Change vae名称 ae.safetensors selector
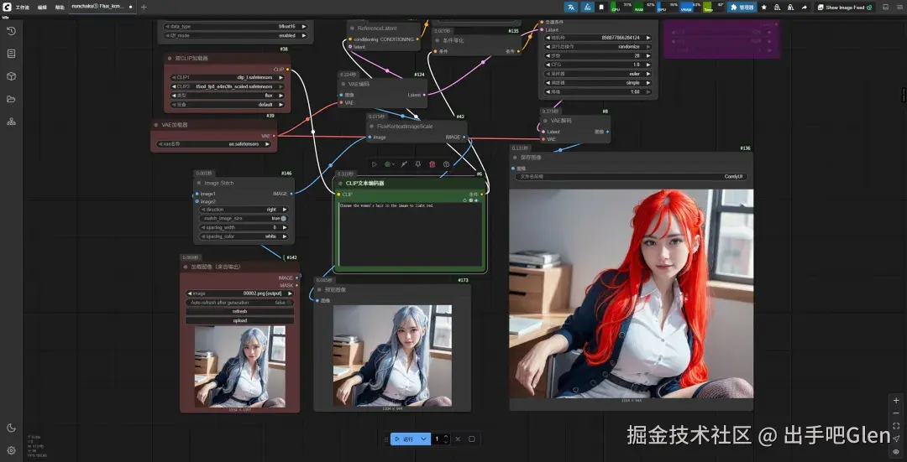Viewport: 907px width, 462px height. click(214, 143)
